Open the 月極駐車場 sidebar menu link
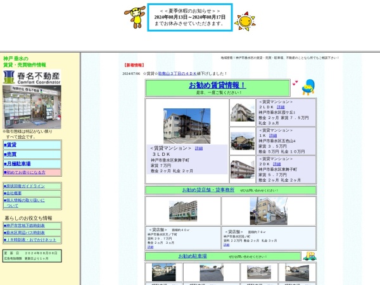 coord(17,163)
